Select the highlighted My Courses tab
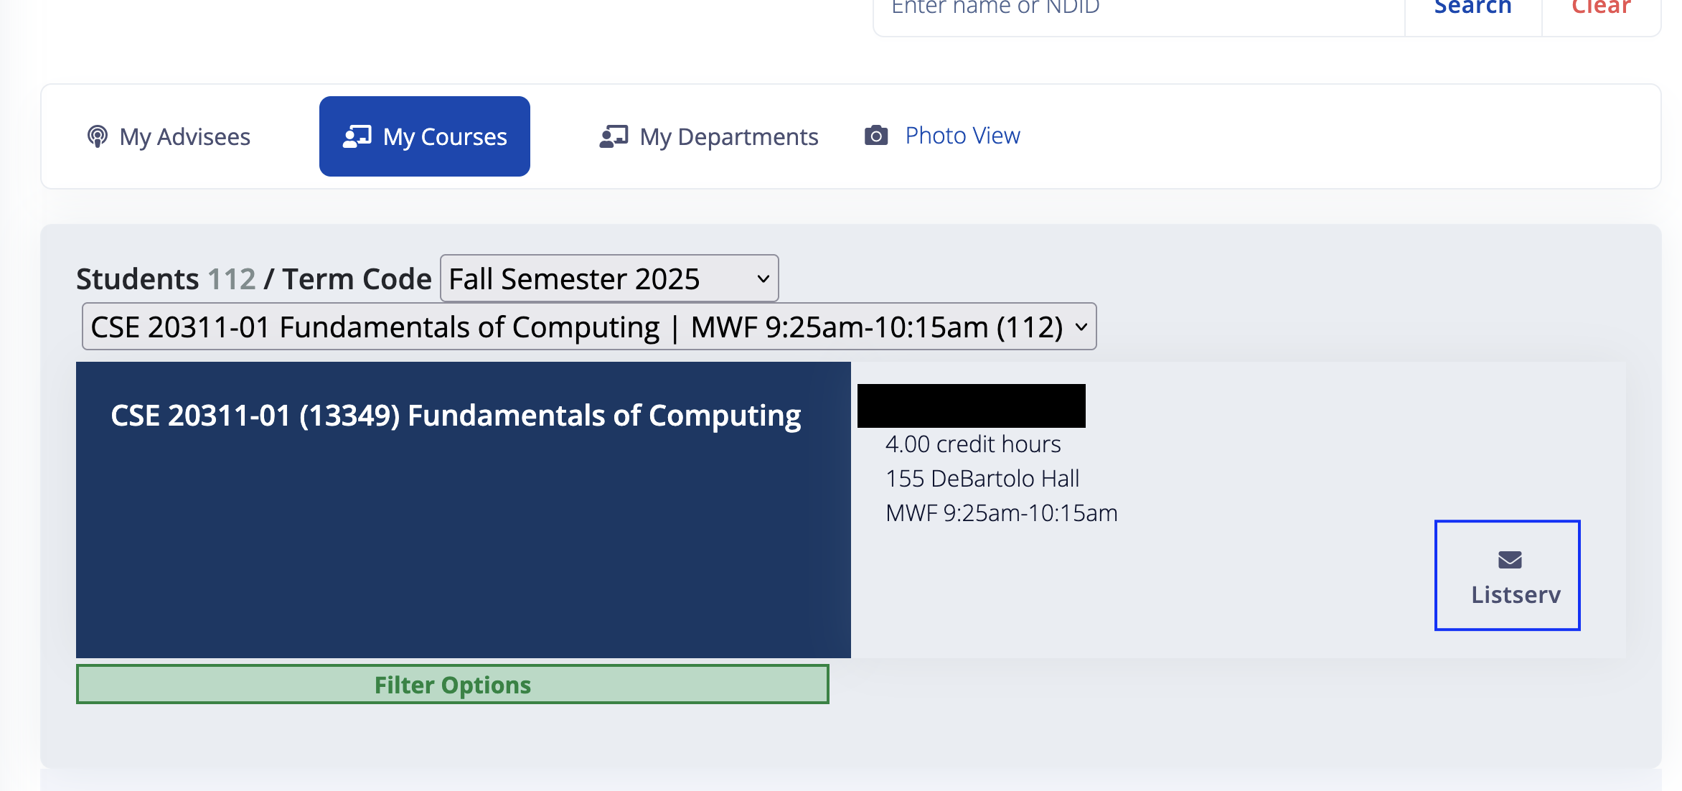The width and height of the screenshot is (1682, 791). tap(424, 136)
